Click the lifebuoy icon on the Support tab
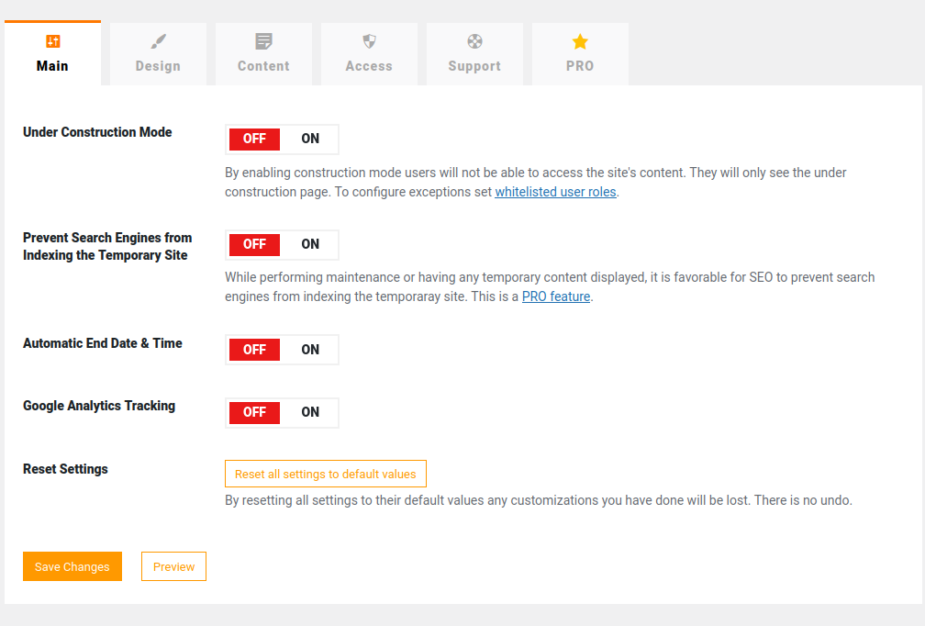This screenshot has width=925, height=626. point(474,41)
